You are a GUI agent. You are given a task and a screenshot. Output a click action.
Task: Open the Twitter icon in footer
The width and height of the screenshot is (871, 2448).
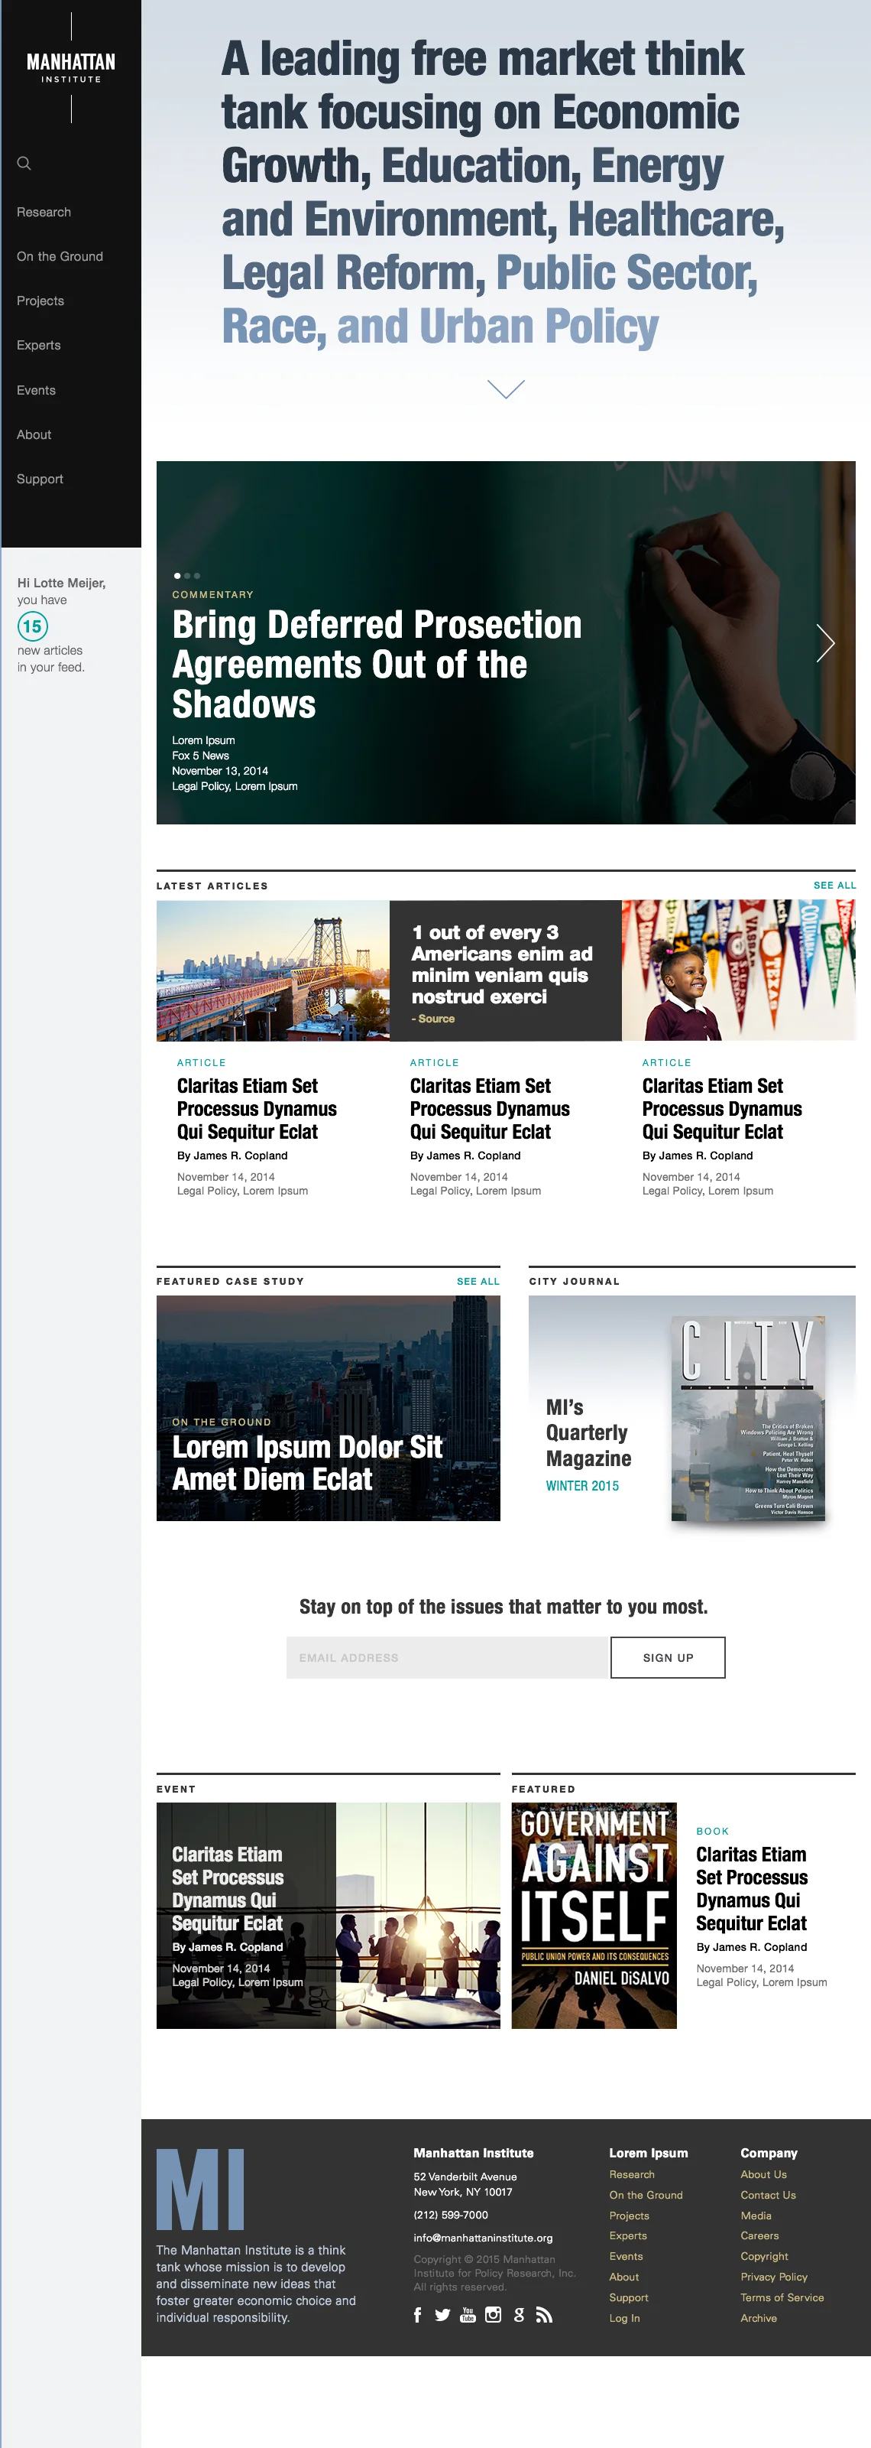(x=442, y=2315)
